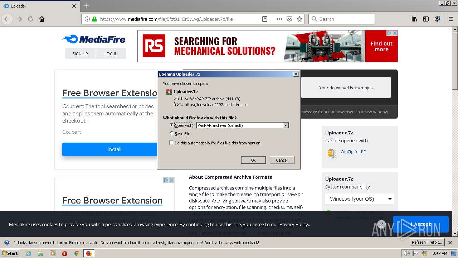The height and width of the screenshot is (258, 458).
Task: Open page actions three-dots menu
Action: [x=279, y=19]
